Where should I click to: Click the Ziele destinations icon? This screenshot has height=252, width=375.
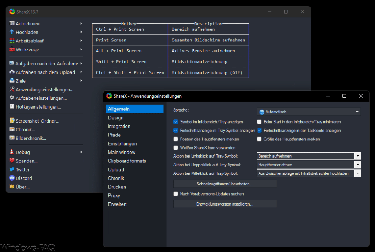click(12, 80)
